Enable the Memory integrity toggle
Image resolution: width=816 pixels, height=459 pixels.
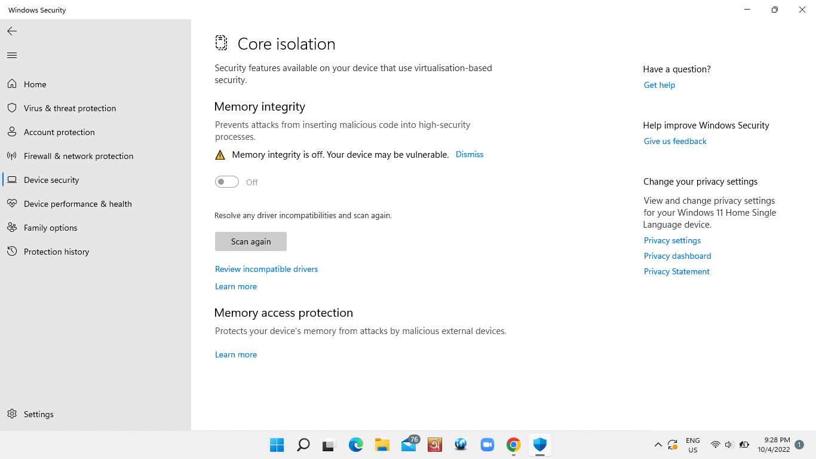point(226,182)
